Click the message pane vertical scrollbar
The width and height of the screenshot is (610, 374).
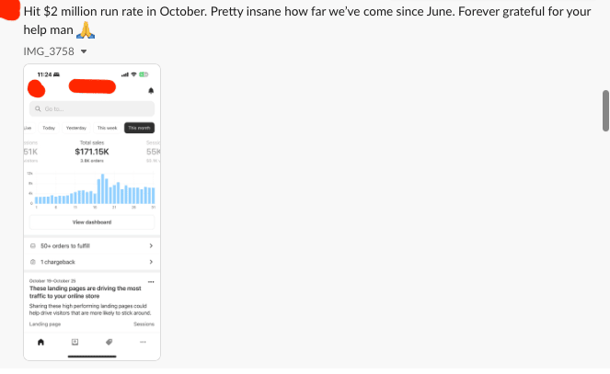point(604,110)
